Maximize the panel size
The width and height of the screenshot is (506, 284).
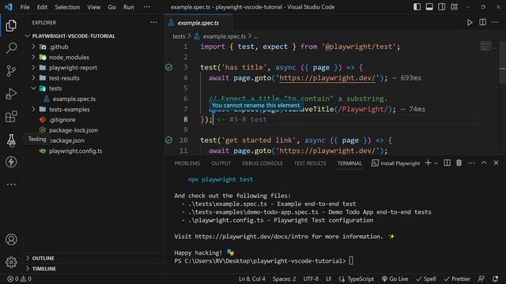484,163
